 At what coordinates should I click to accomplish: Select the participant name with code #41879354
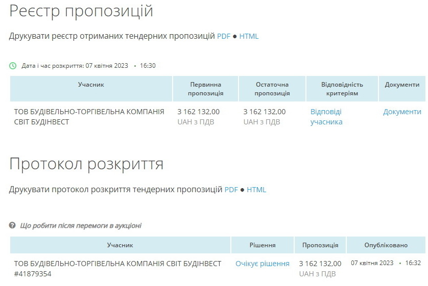point(117,269)
